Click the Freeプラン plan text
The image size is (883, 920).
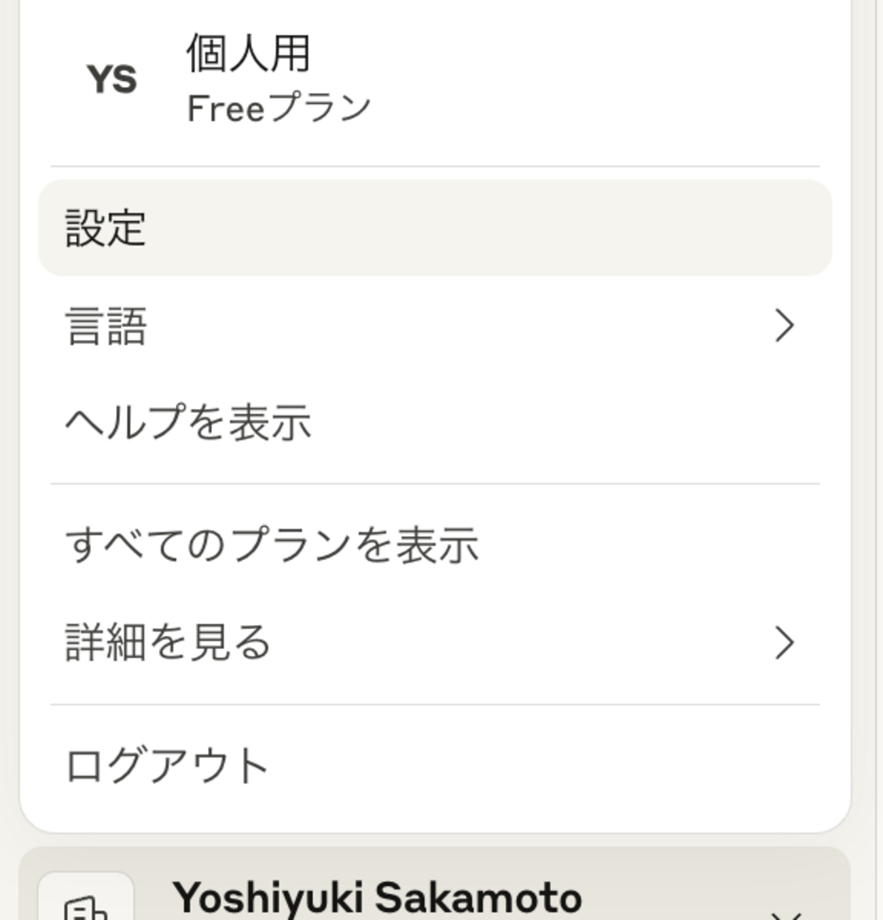click(278, 108)
